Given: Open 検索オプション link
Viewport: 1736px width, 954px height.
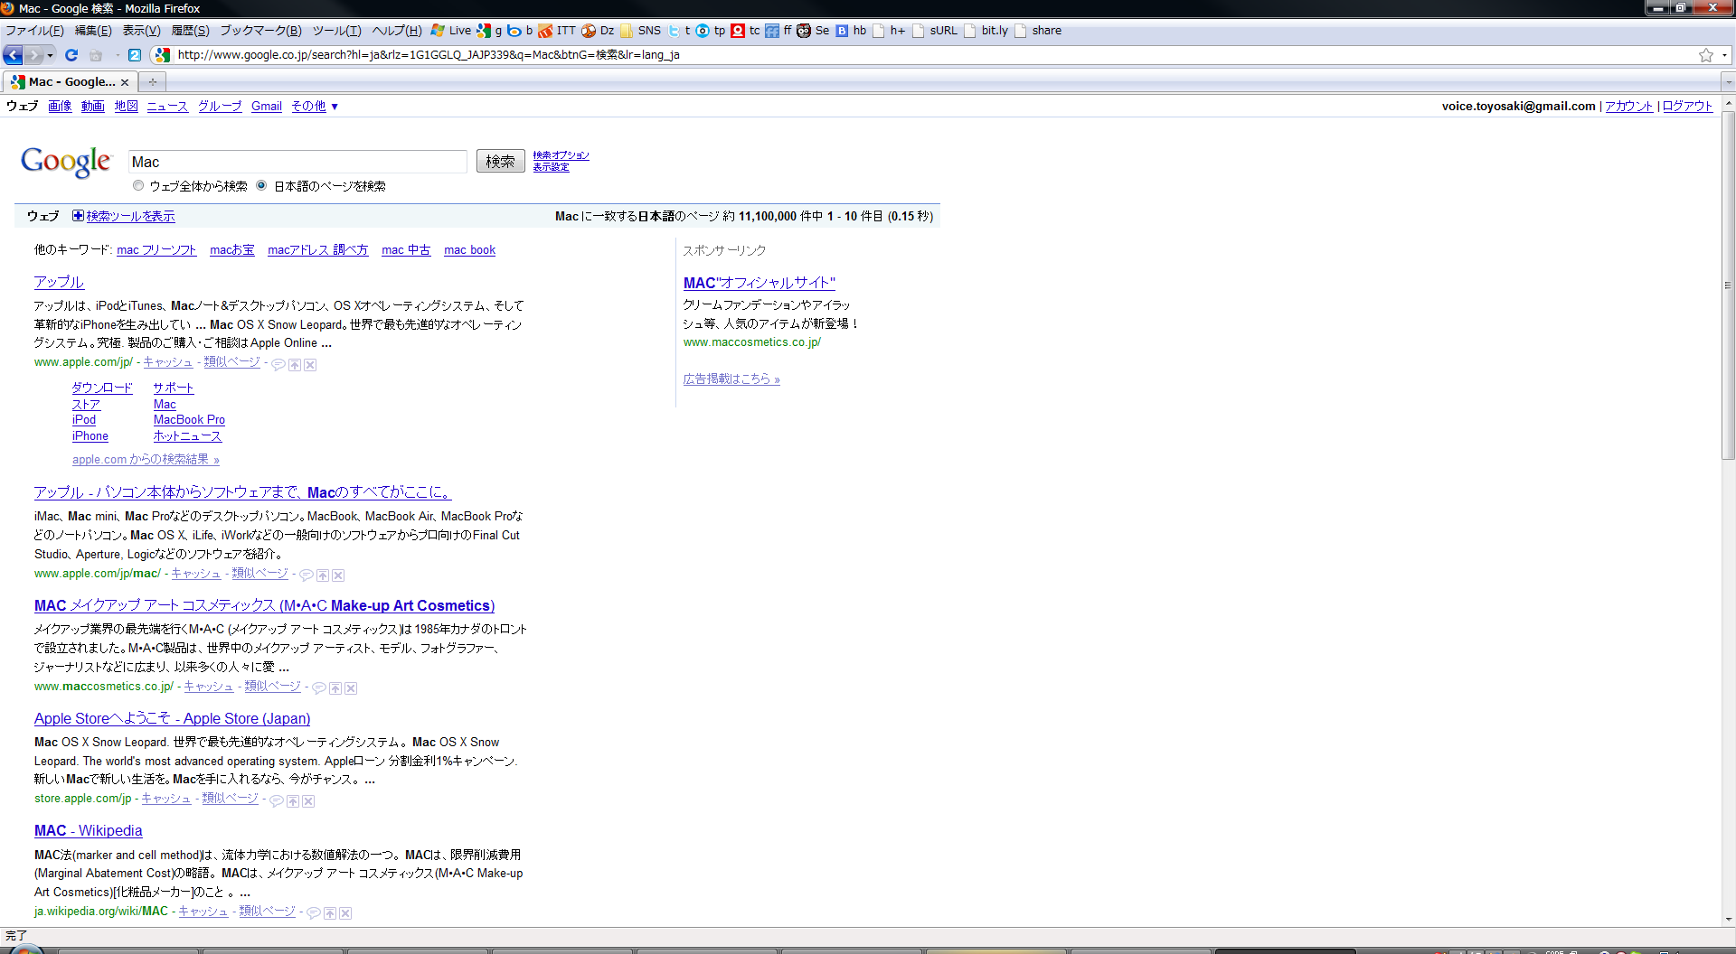Looking at the screenshot, I should 561,155.
